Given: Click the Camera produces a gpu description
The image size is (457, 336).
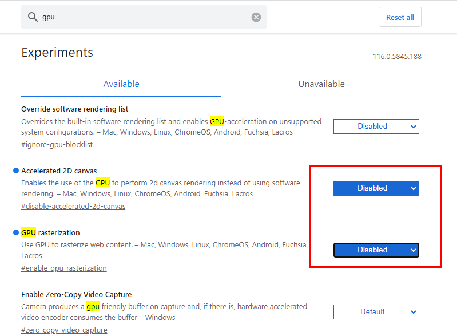Looking at the screenshot, I should click(x=164, y=312).
